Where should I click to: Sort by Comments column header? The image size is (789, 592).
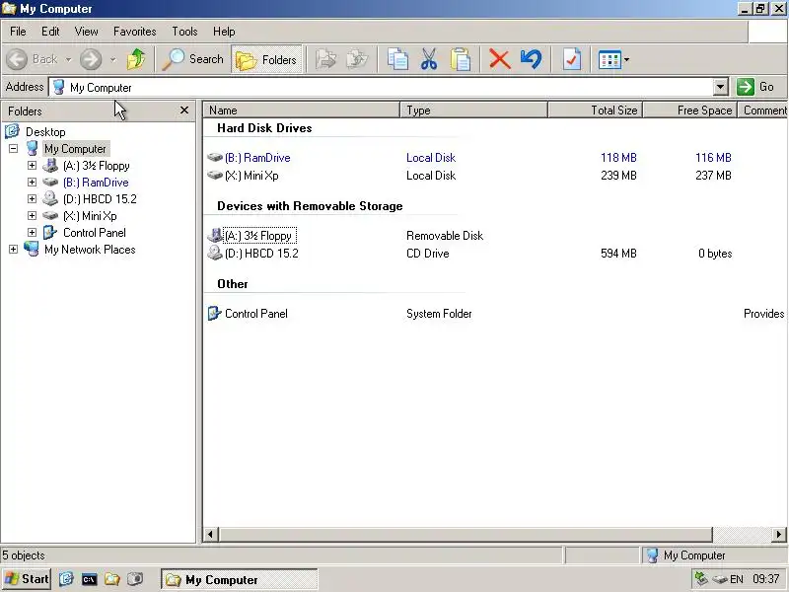(762, 111)
